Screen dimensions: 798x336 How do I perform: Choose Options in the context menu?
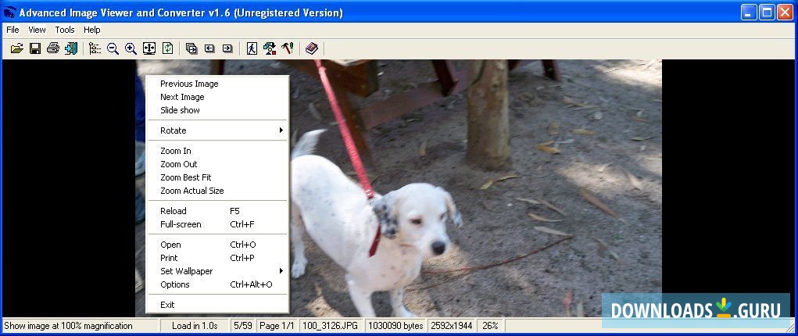[217, 284]
